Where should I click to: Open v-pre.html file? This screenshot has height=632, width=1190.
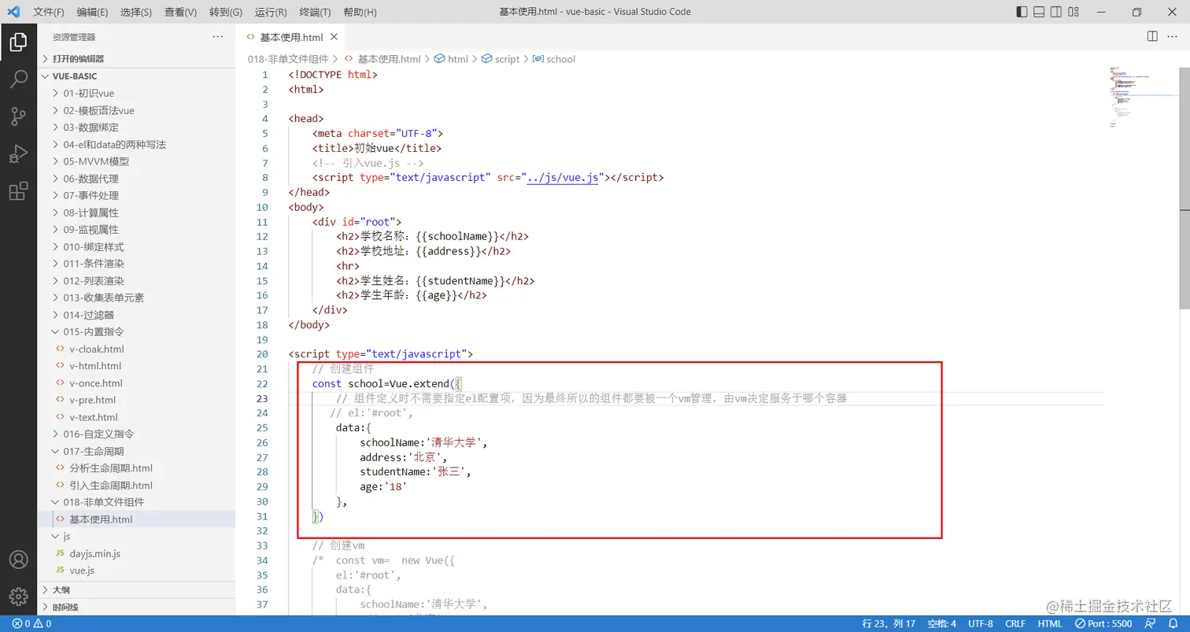[136, 400]
